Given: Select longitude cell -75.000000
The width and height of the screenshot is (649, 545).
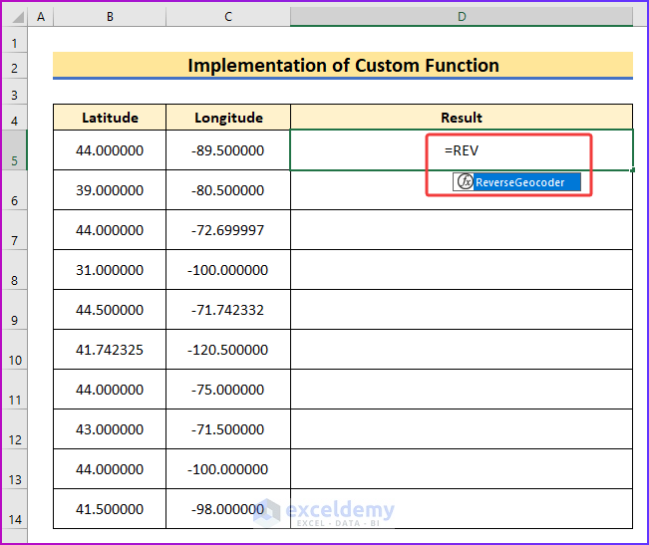Looking at the screenshot, I should coord(228,390).
